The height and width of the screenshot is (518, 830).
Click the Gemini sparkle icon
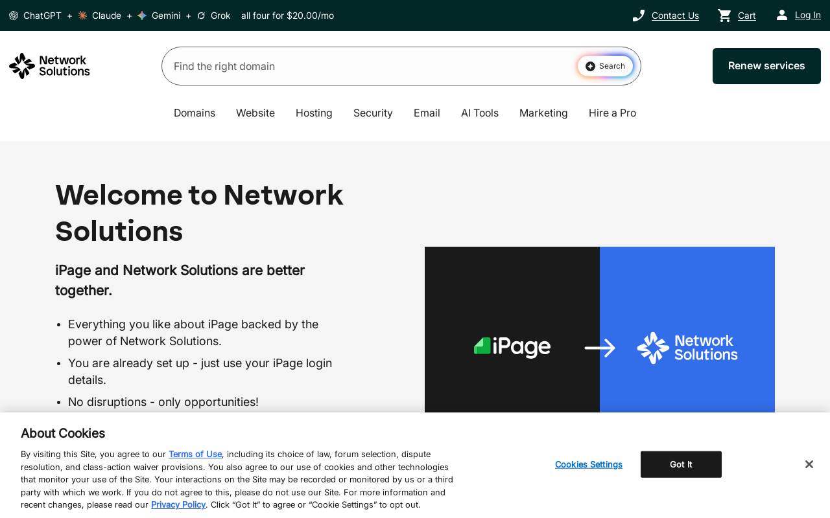[x=142, y=16]
